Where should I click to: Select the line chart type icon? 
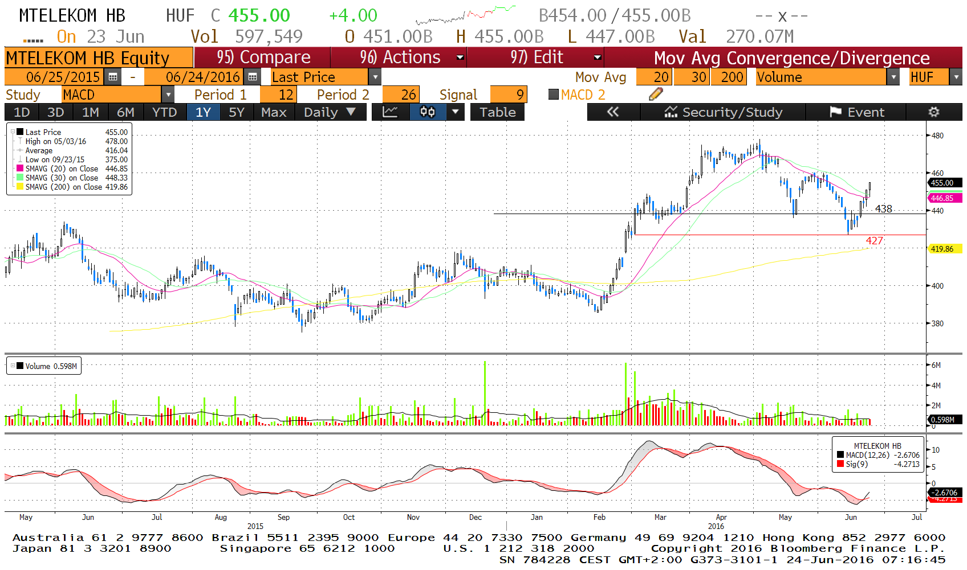point(390,112)
